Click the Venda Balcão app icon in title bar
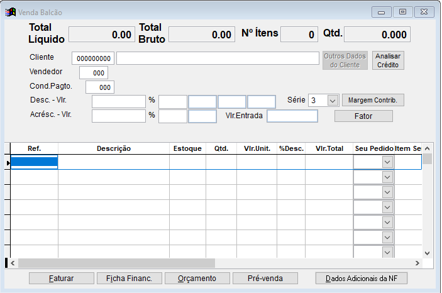This screenshot has height=293, width=442. tap(11, 12)
